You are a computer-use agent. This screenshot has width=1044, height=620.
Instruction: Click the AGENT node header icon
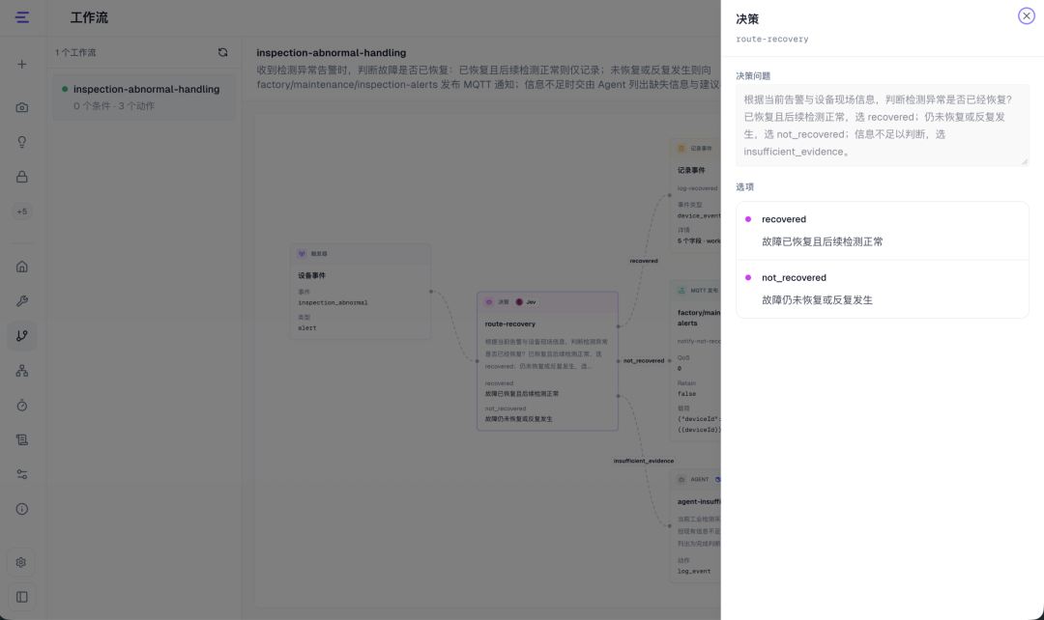pos(681,479)
